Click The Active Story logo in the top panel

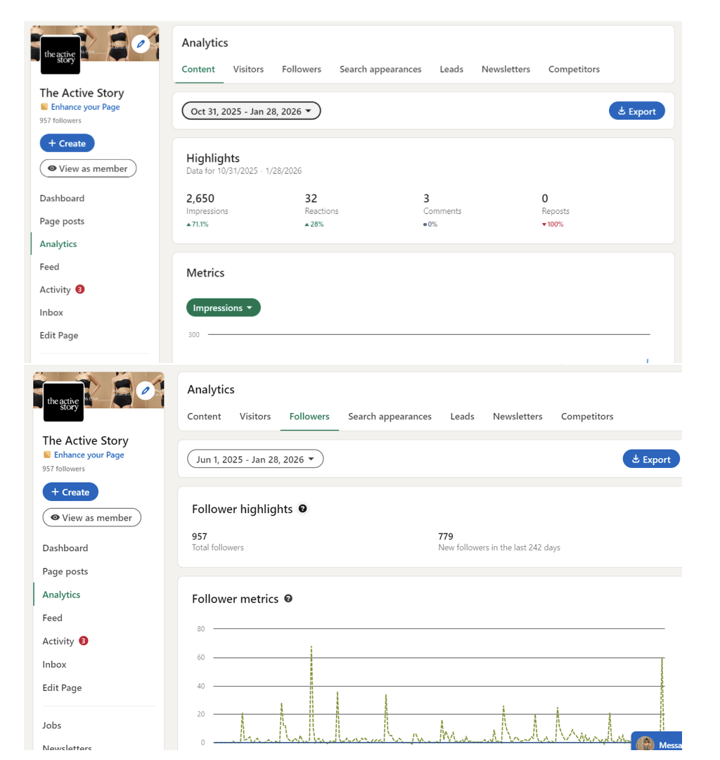coord(60,56)
